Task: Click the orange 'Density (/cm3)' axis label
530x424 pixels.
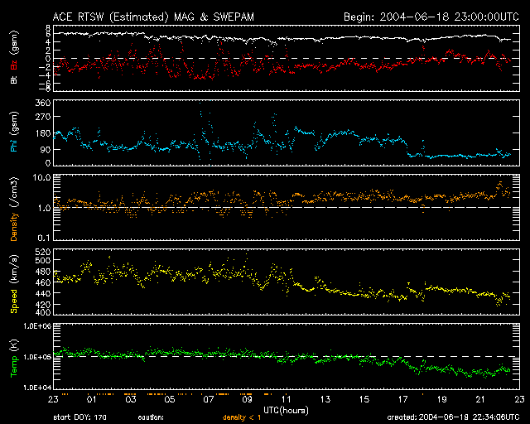Action: pyautogui.click(x=14, y=209)
